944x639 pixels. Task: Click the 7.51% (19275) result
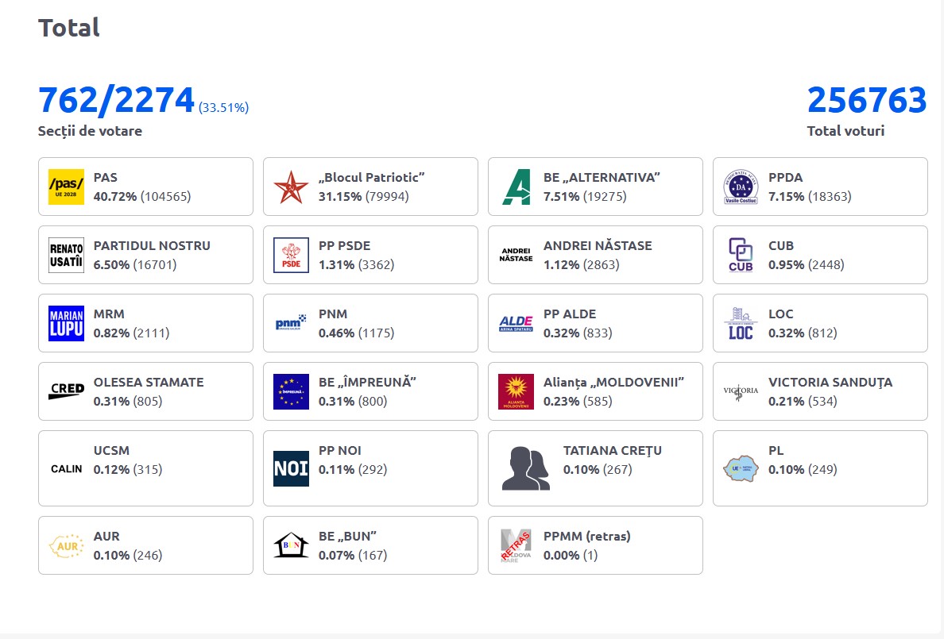point(585,197)
